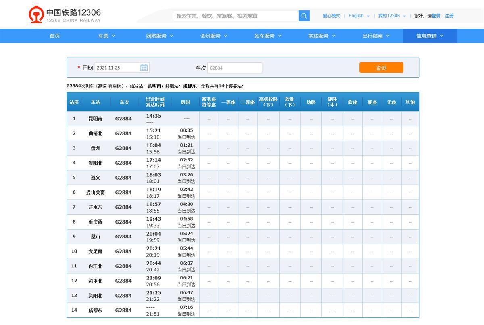This screenshot has width=484, height=325.
Task: Click the 注册 link
Action: tap(449, 16)
